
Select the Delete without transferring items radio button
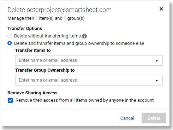click(x=10, y=36)
